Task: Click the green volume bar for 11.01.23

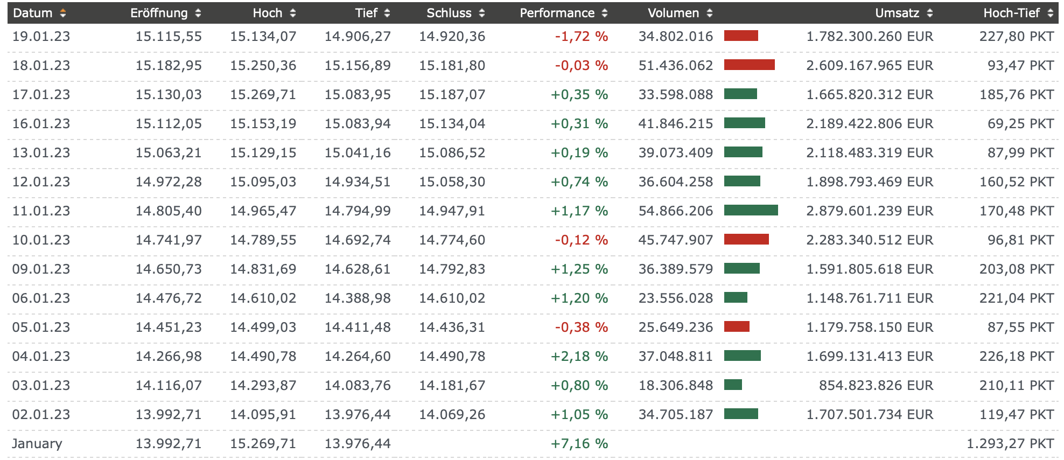Action: click(x=751, y=211)
